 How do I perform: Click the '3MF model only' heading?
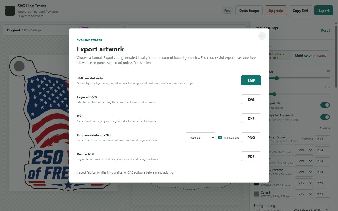(x=90, y=78)
